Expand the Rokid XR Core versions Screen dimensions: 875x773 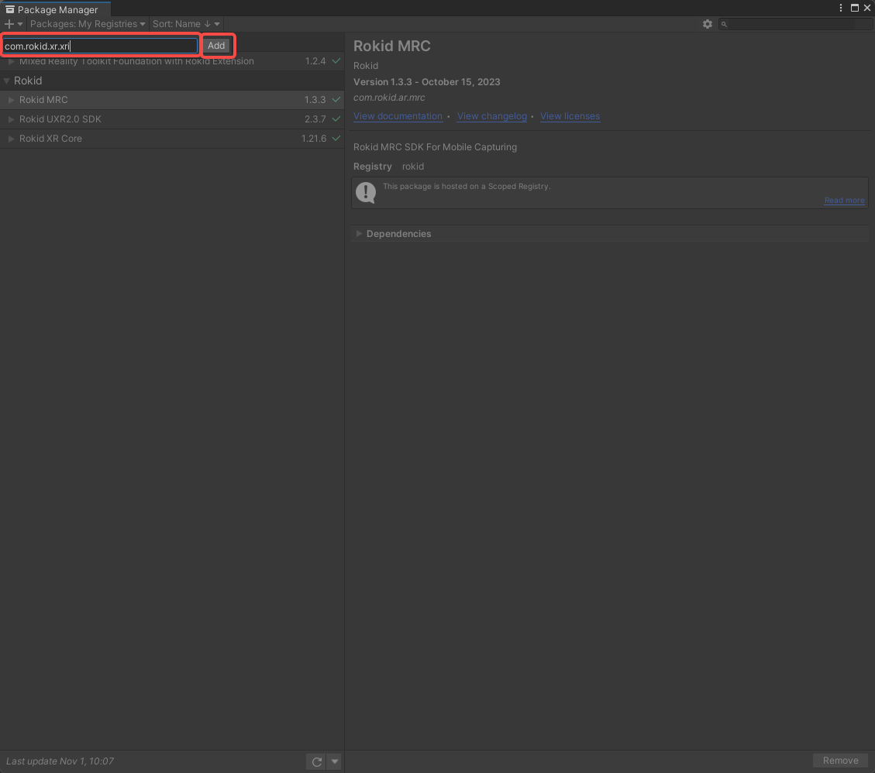pos(11,139)
